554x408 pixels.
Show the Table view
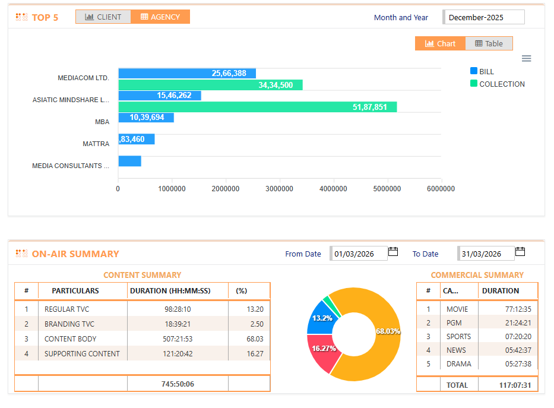489,43
